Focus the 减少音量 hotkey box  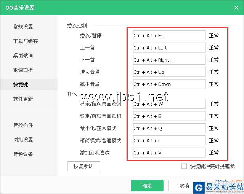[169, 84]
